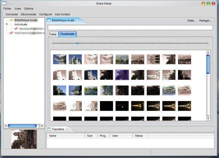Viewport: 219px width, 158px height.
Task: Switch to Thumbnails view tab
Action: click(67, 34)
